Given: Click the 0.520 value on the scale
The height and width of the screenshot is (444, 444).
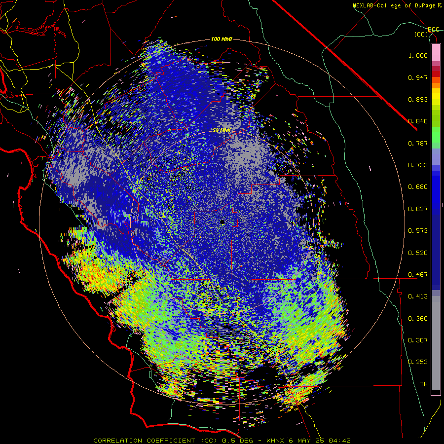Looking at the screenshot, I should 418,253.
